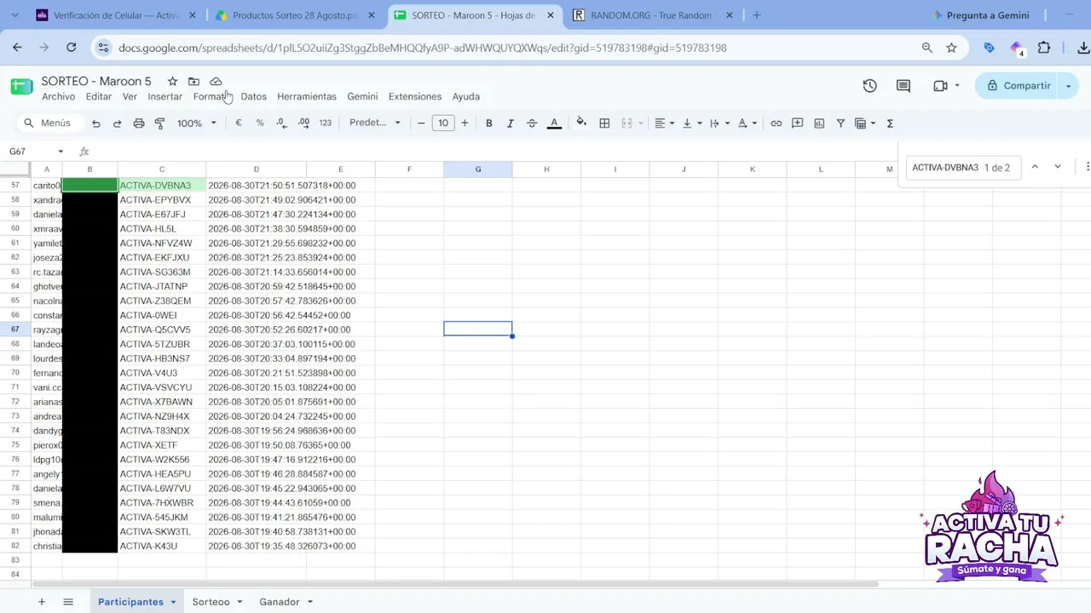The image size is (1091, 613).
Task: Open the text wrapping dropdown
Action: pyautogui.click(x=719, y=123)
